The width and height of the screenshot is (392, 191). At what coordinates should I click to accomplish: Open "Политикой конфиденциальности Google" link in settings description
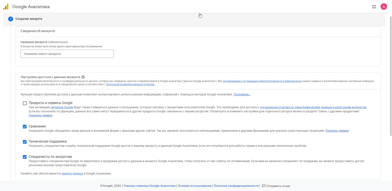point(130,84)
